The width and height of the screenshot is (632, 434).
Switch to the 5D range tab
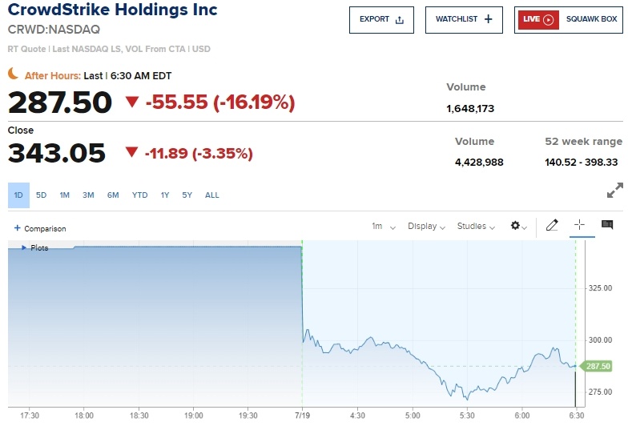41,195
